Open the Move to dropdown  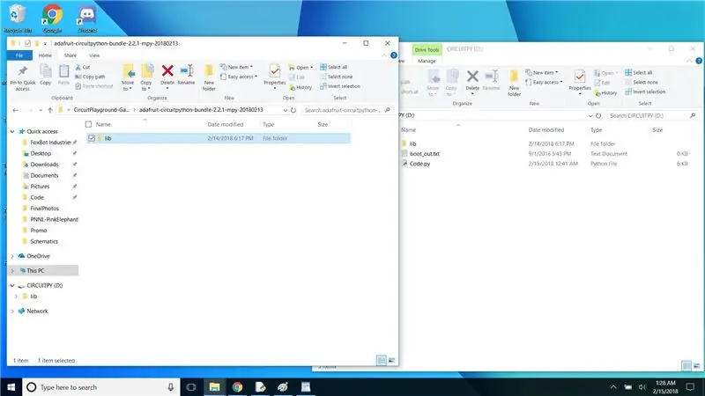point(128,77)
